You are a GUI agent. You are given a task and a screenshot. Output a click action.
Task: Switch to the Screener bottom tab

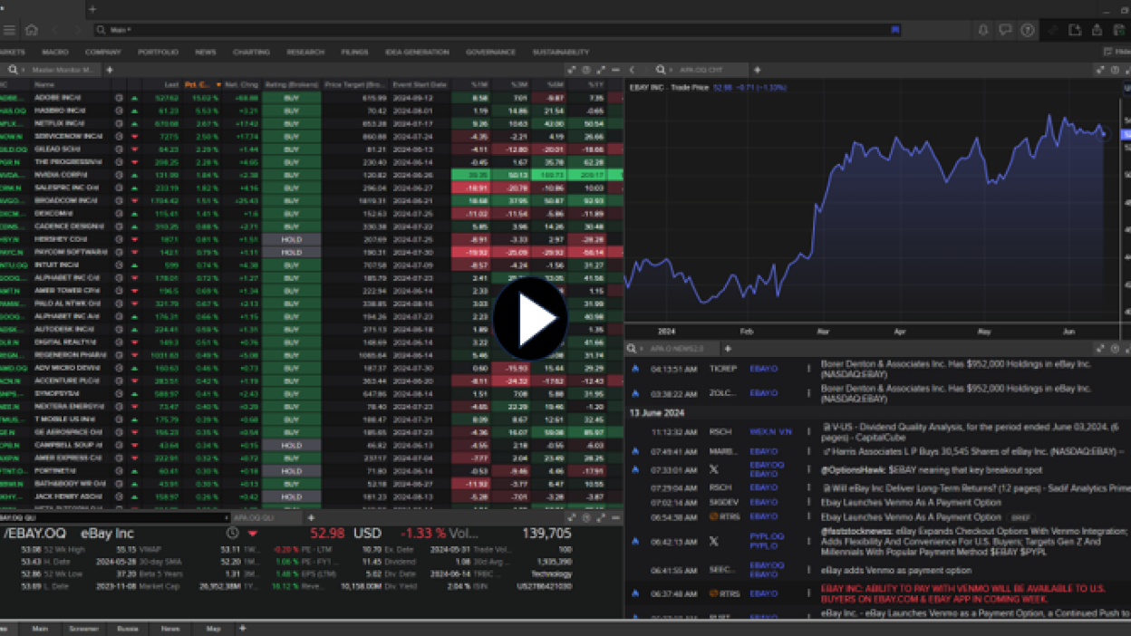pyautogui.click(x=83, y=628)
